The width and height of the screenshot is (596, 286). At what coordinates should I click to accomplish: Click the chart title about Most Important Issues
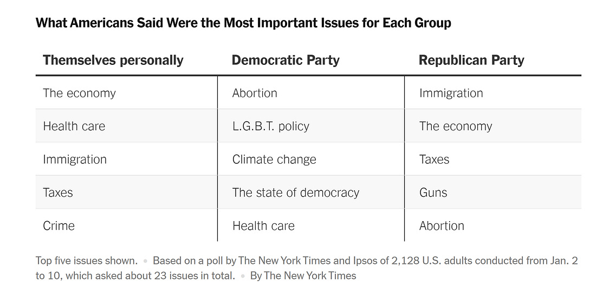coord(243,23)
